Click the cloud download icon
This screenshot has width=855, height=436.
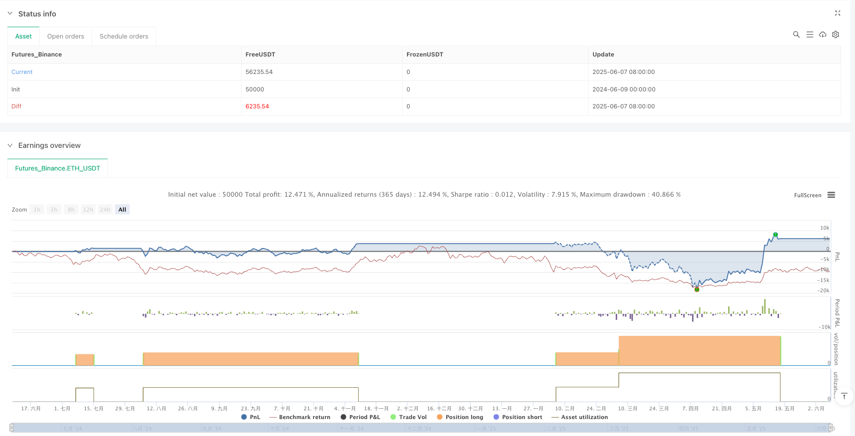pyautogui.click(x=823, y=34)
